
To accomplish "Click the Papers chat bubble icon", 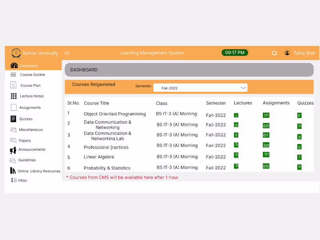I will [x=13, y=140].
